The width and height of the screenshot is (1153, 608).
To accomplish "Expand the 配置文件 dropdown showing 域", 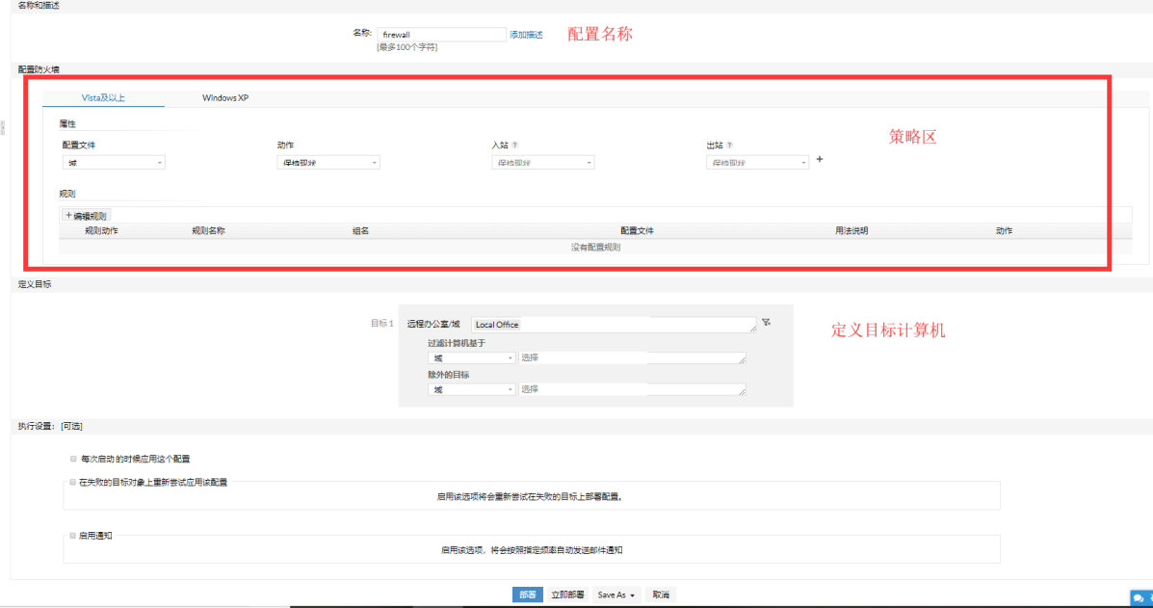I will coord(114,163).
